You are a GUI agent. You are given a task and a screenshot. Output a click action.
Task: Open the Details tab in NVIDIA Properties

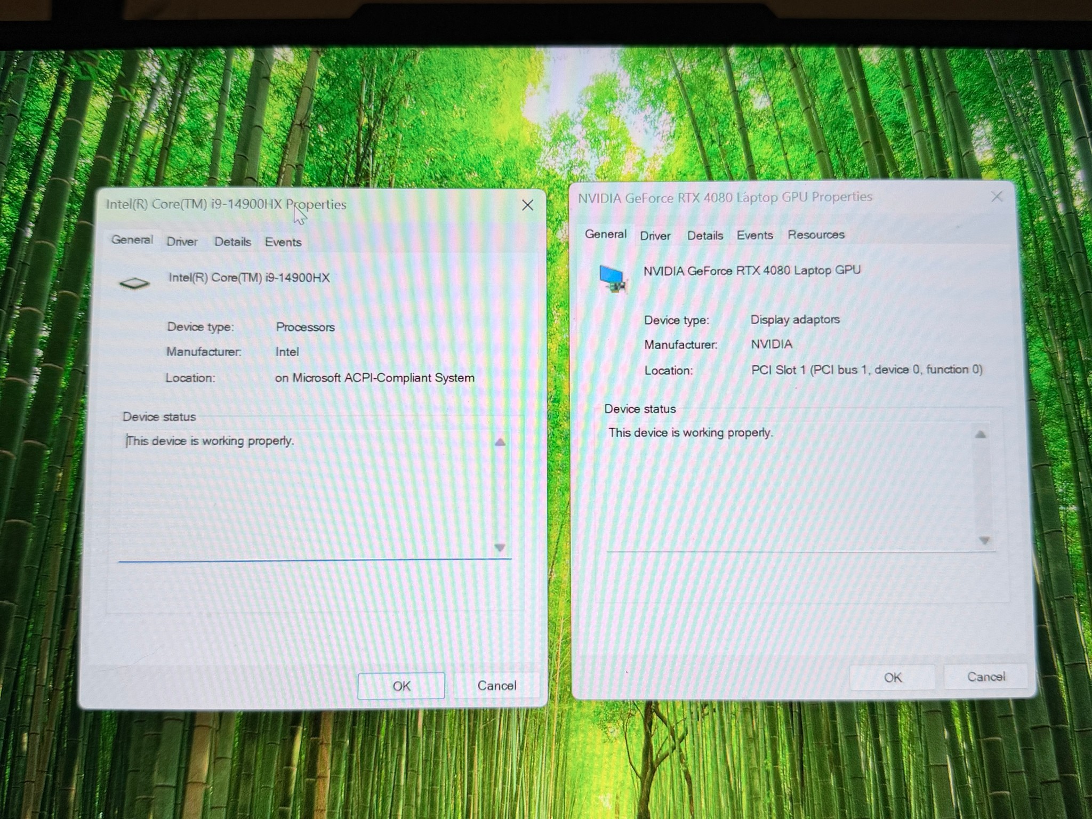[705, 235]
